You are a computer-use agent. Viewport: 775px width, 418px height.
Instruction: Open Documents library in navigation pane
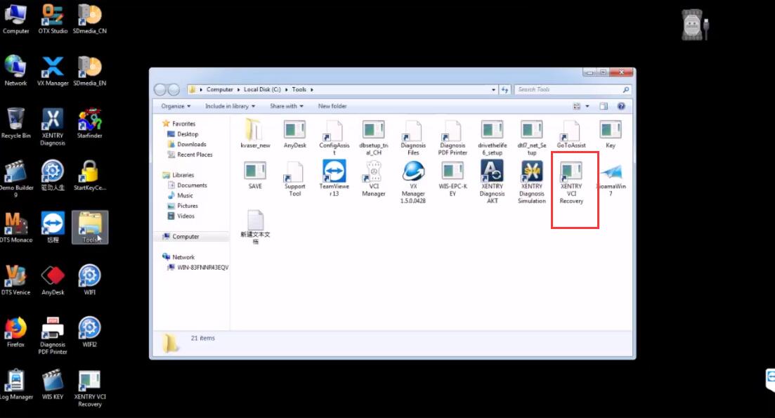pyautogui.click(x=188, y=185)
